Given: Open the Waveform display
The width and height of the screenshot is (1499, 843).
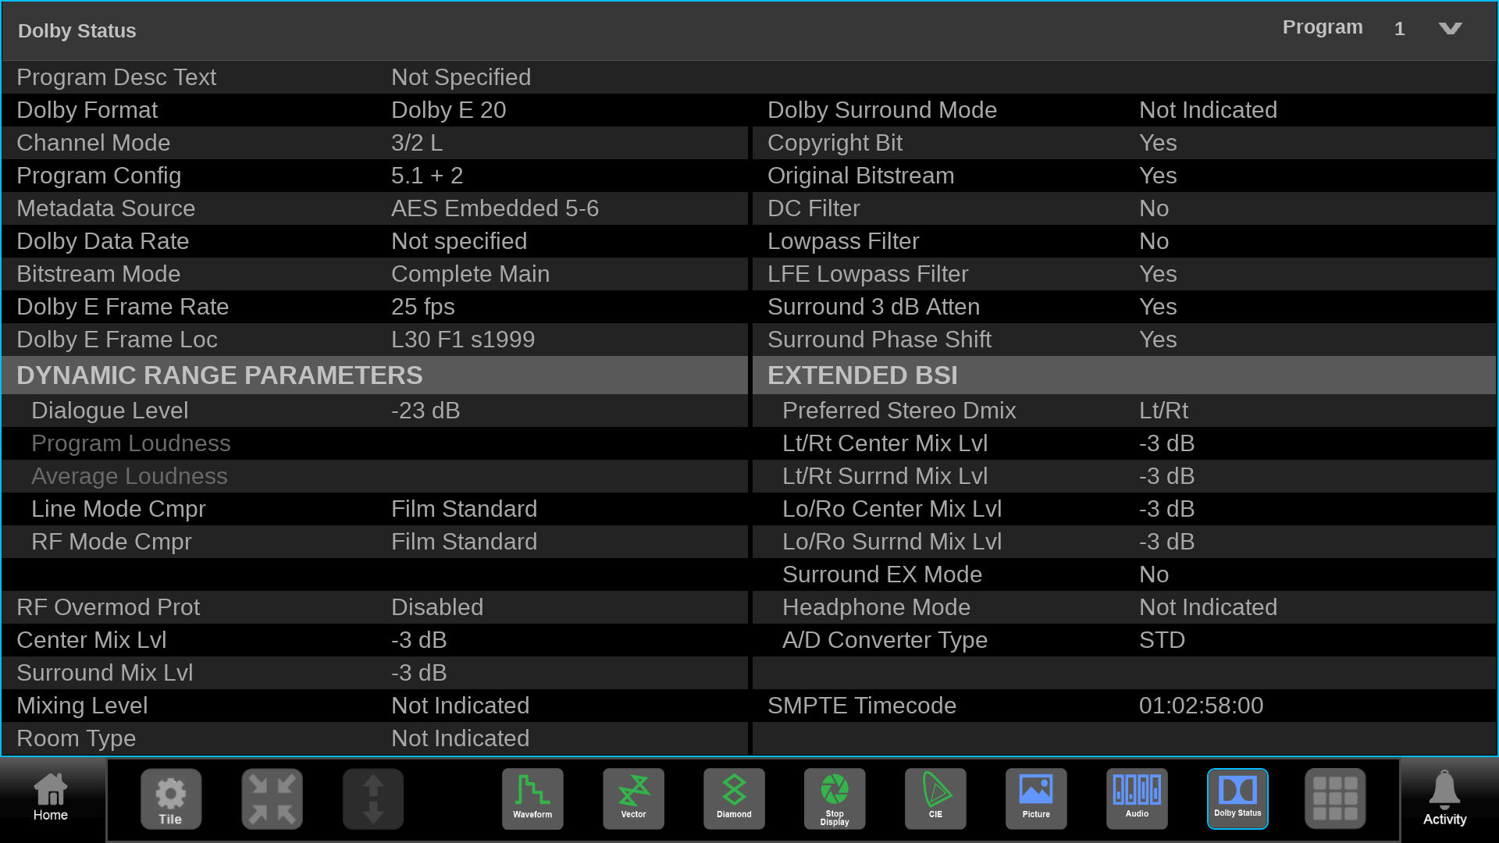Looking at the screenshot, I should click(x=532, y=798).
